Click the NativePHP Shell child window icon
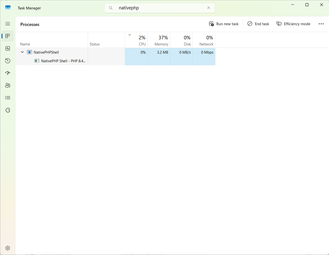Screen dimensions: 329x255 click(x=37, y=61)
